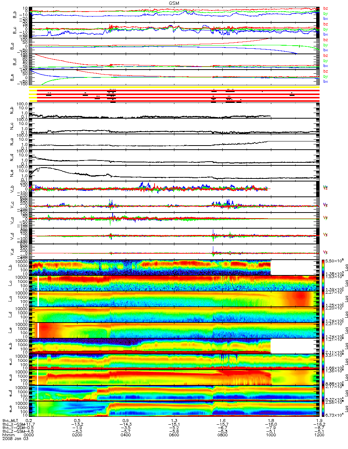Click the MLT value 0.5
The width and height of the screenshot is (348, 449).
tap(77, 421)
